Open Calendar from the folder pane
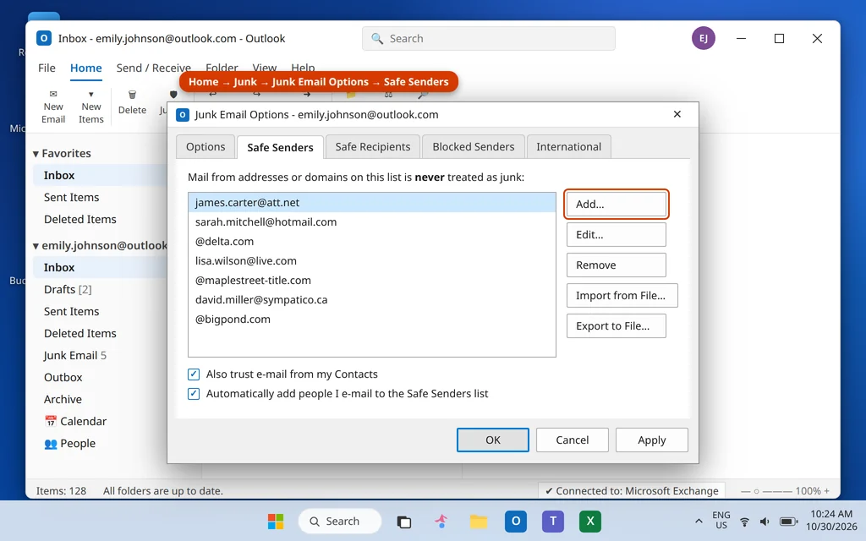 point(75,421)
